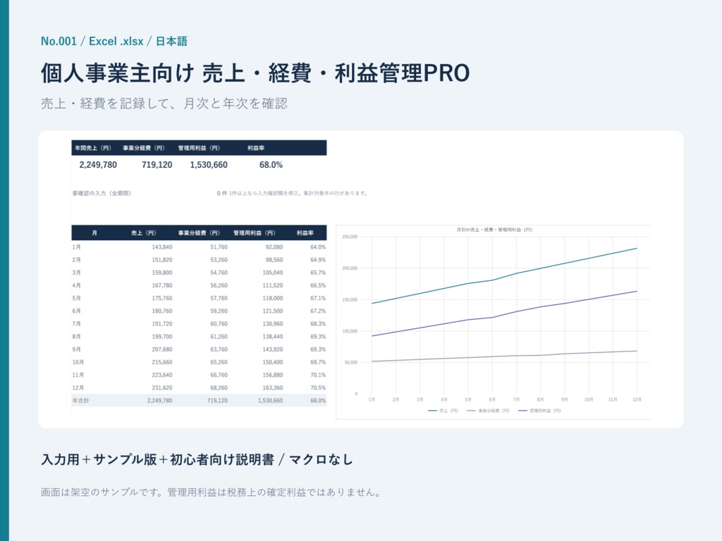Click April's sales value 167,780

coord(162,285)
